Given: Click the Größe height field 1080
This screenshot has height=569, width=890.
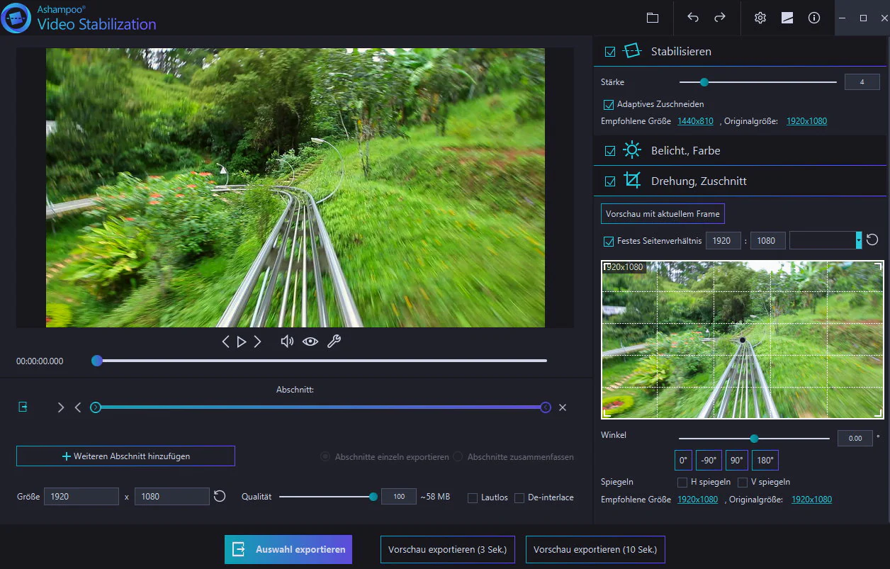Looking at the screenshot, I should pos(172,497).
